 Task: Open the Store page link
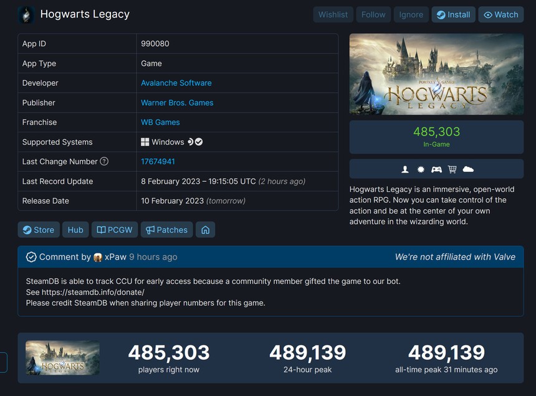[x=39, y=230]
